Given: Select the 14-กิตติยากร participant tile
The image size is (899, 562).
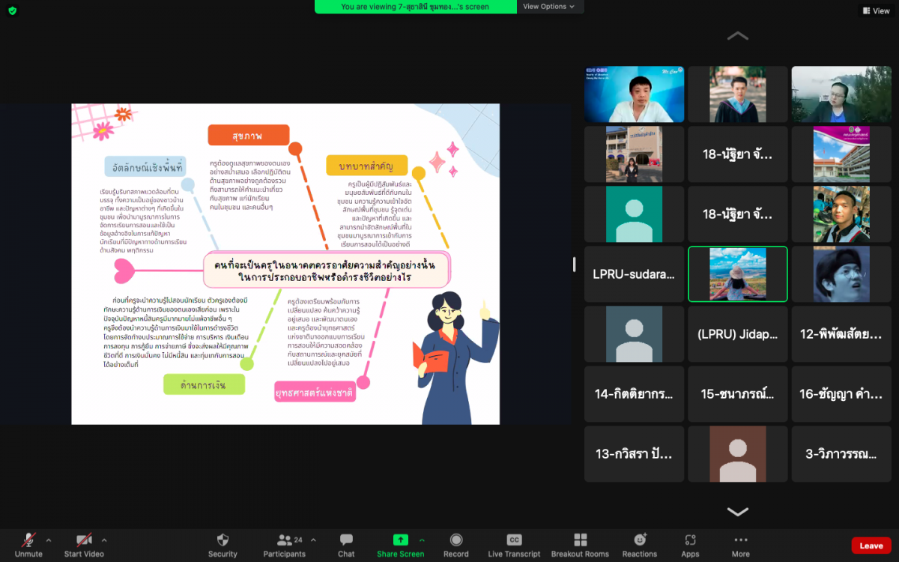Looking at the screenshot, I should click(x=634, y=394).
